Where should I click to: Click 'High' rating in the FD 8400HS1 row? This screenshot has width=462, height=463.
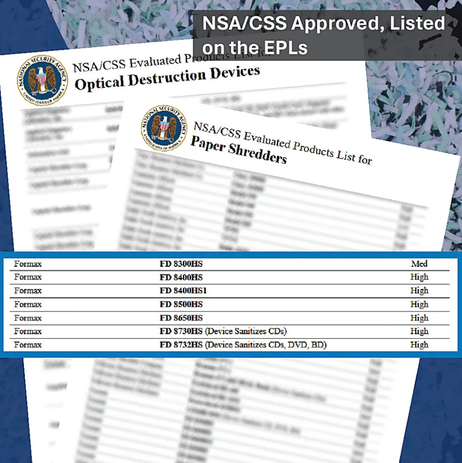click(x=419, y=290)
